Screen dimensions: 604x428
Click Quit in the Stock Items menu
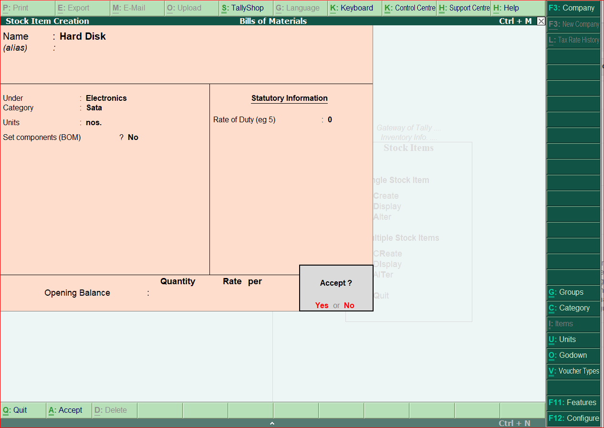[x=381, y=296]
